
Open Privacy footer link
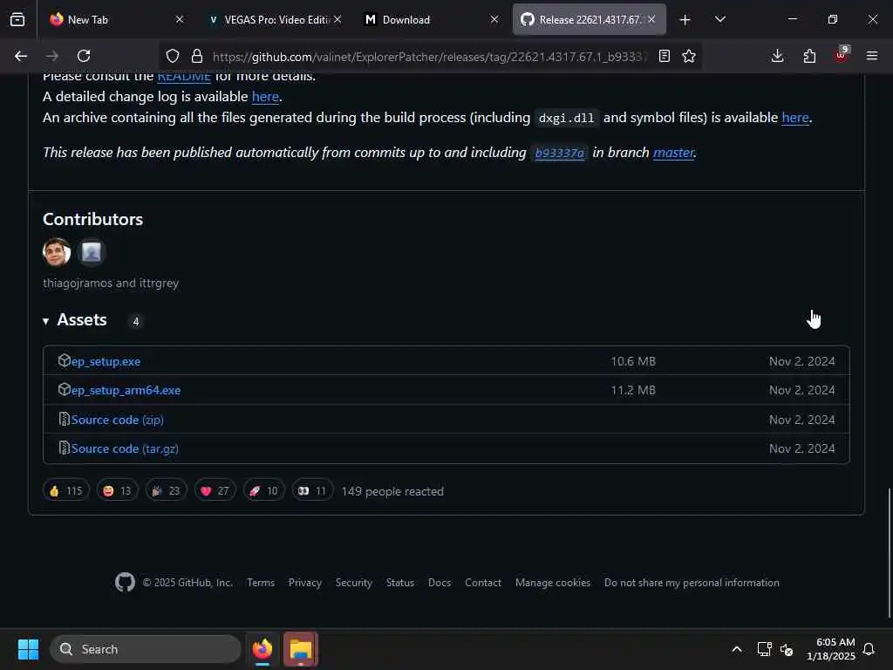[304, 583]
